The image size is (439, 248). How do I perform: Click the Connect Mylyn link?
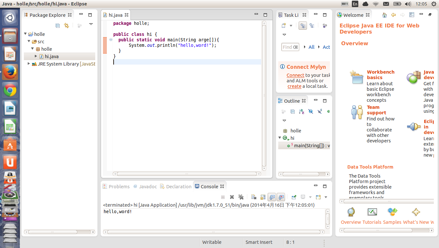click(295, 75)
